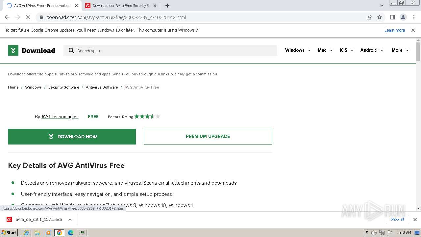Open the media player taskbar icon
Image resolution: width=421 pixels, height=237 pixels.
(48, 233)
